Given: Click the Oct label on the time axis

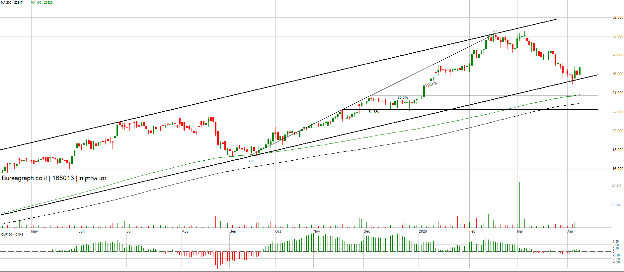Looking at the screenshot, I should [x=278, y=231].
